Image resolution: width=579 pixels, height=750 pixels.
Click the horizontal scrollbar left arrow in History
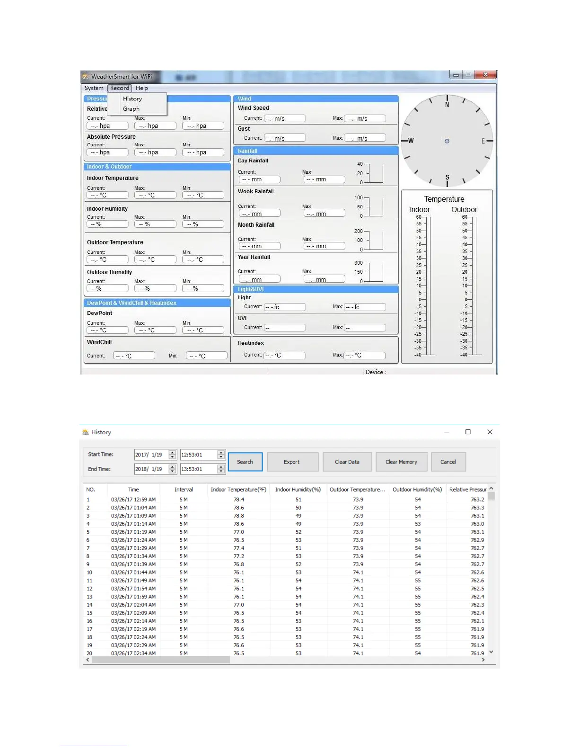coord(88,660)
